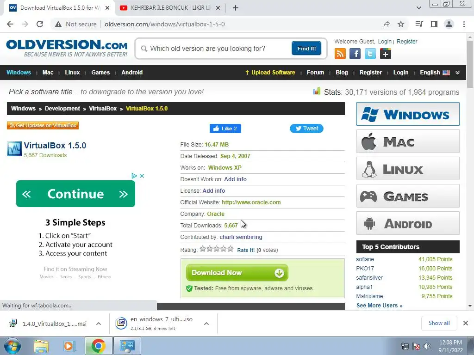Click Show all downloads button

click(x=439, y=323)
